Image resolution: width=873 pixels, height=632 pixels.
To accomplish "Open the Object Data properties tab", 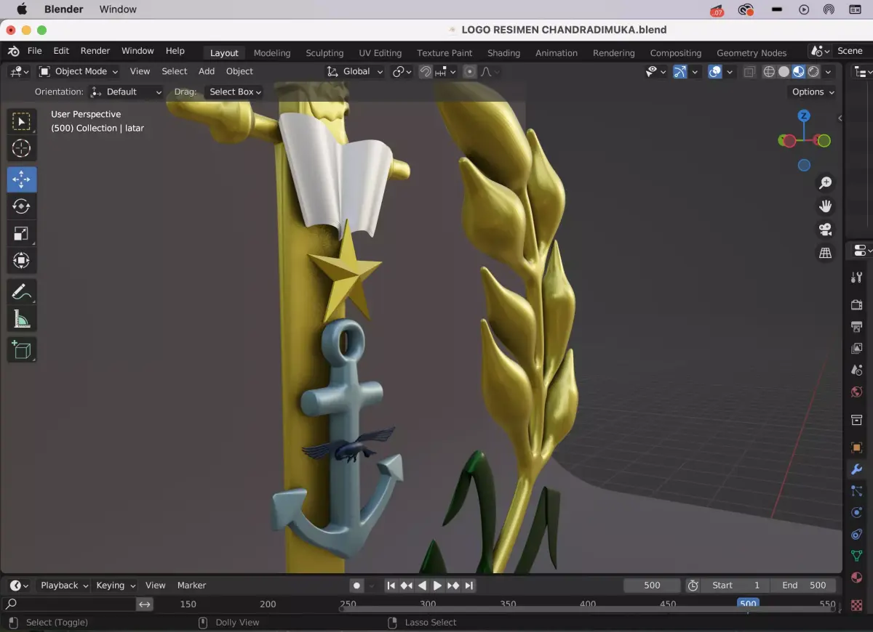I will 857,556.
